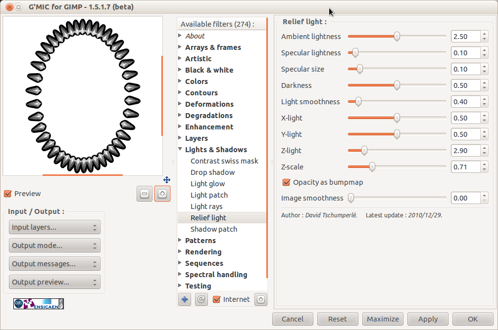Zoom out the preview image
The width and height of the screenshot is (498, 330).
pyautogui.click(x=145, y=194)
